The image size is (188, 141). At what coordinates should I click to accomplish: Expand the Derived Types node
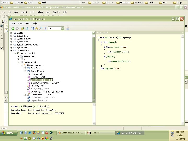point(25,71)
